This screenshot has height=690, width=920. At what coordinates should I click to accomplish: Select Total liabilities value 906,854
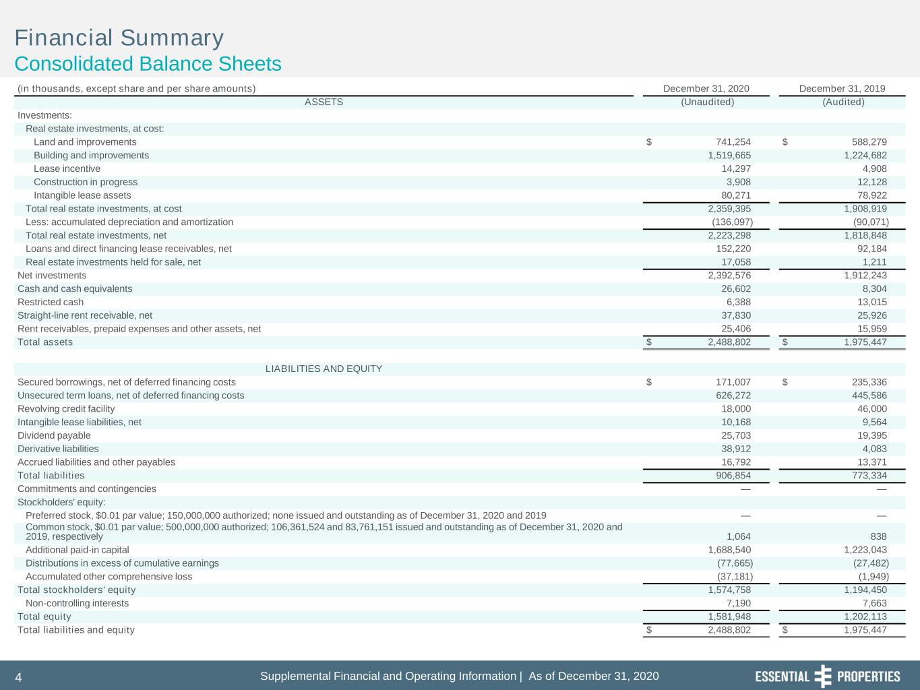click(x=733, y=476)
